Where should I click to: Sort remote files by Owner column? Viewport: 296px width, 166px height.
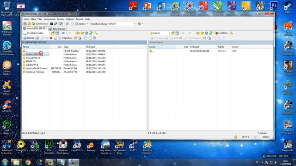tap(240, 47)
